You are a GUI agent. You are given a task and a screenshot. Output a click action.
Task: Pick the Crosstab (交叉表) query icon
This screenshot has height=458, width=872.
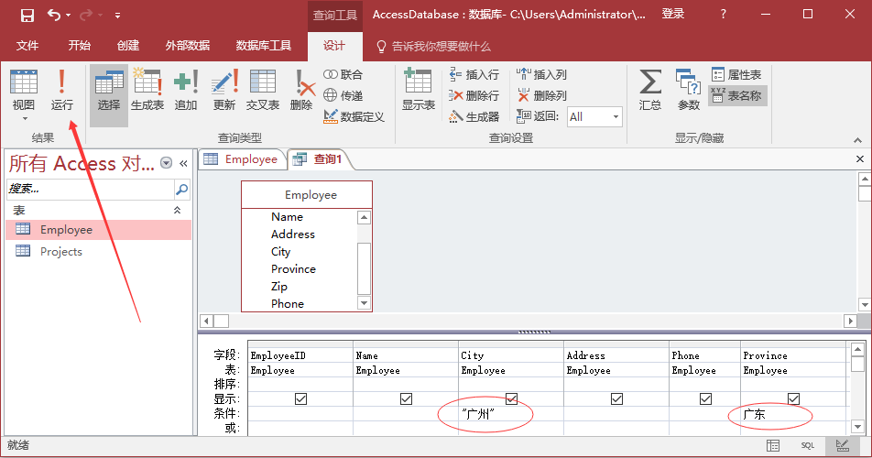(263, 91)
